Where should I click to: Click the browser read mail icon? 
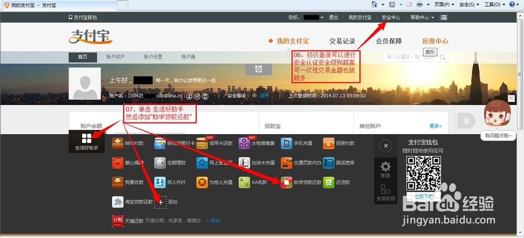[x=409, y=4]
